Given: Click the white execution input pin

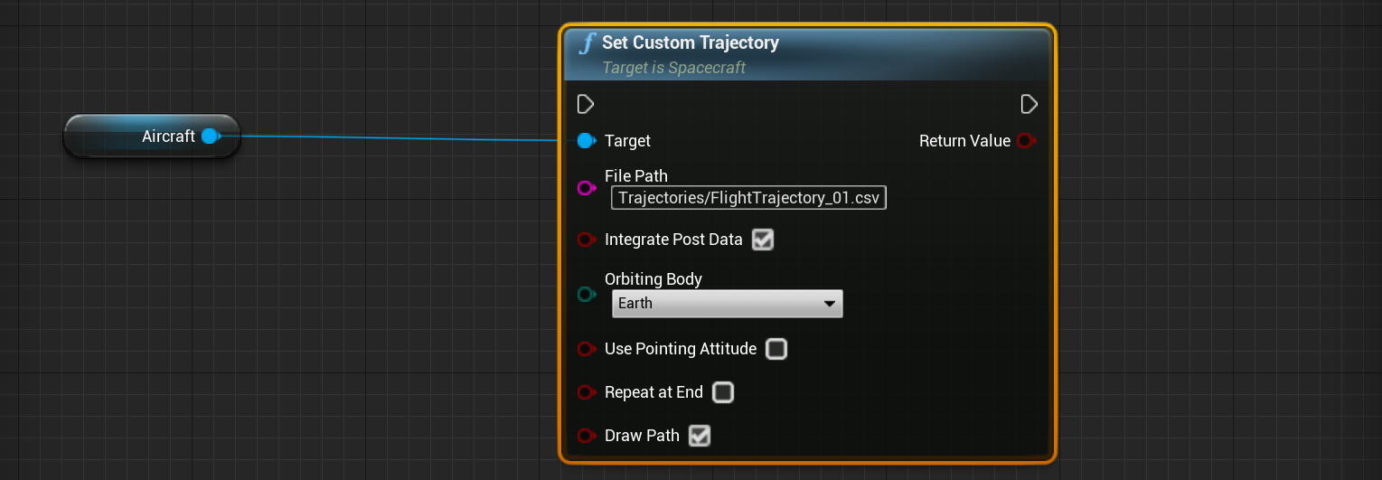Looking at the screenshot, I should click(586, 104).
